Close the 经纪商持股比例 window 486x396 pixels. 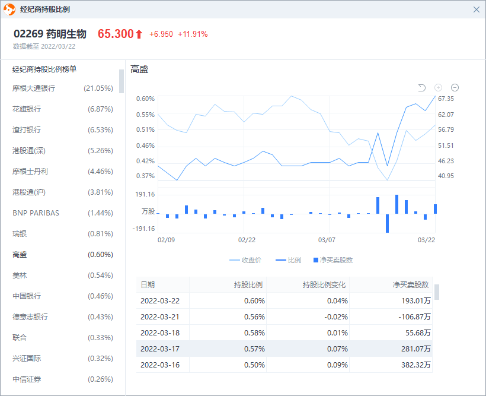pyautogui.click(x=477, y=9)
